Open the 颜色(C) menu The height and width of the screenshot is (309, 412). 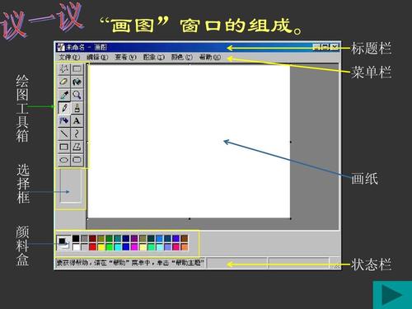pyautogui.click(x=182, y=57)
